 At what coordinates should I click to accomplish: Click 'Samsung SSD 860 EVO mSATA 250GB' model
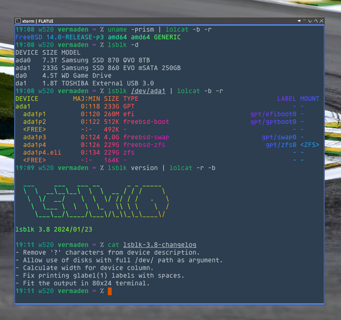click(x=121, y=68)
